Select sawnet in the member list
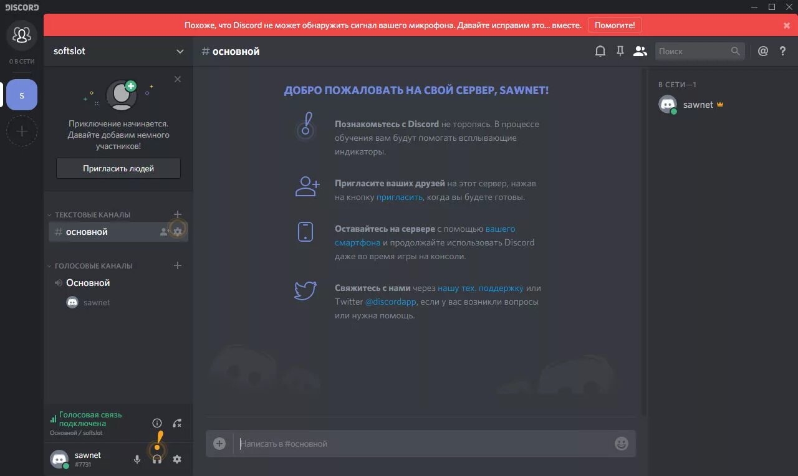 [720, 105]
